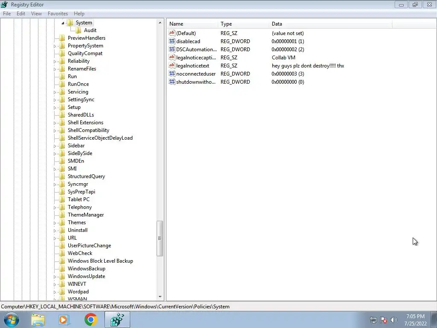Click the (Default) string value icon

tap(172, 33)
